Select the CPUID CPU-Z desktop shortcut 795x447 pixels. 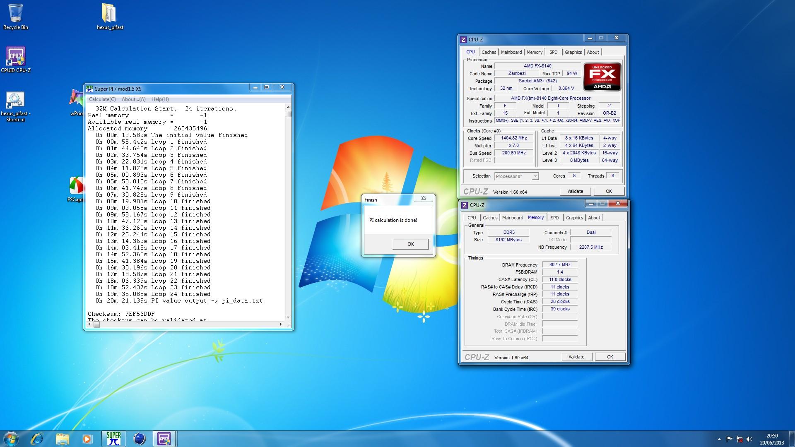click(16, 60)
